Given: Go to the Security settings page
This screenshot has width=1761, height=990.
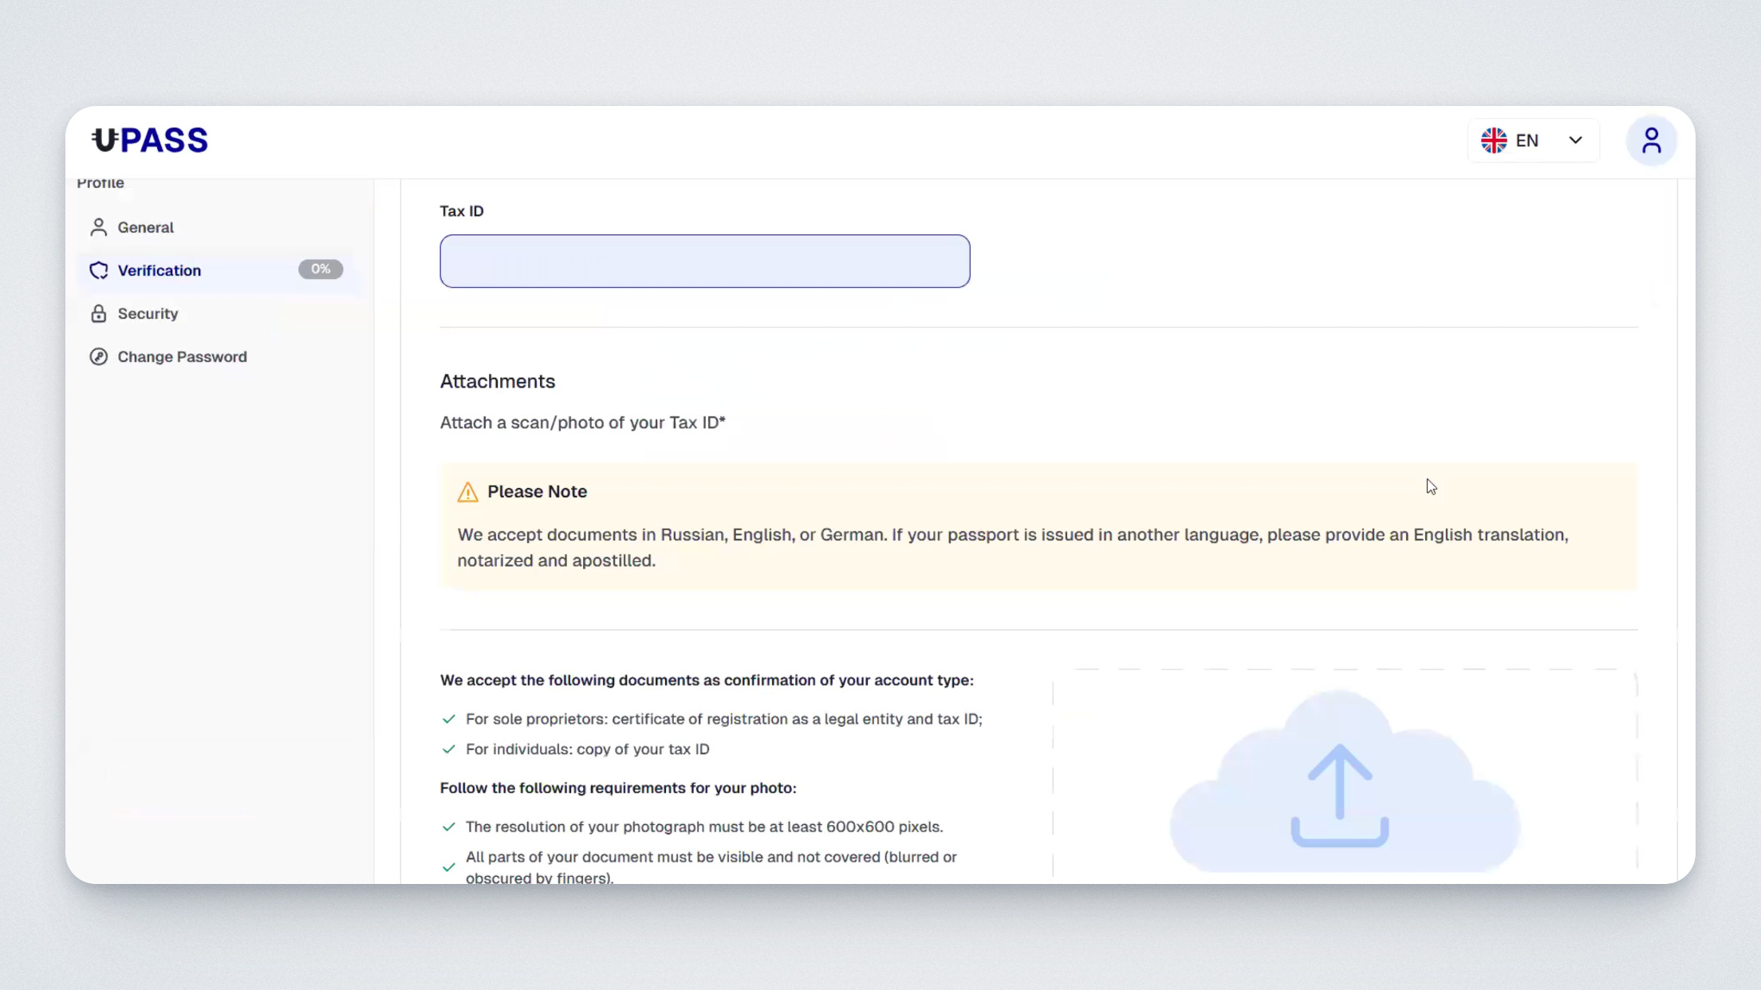Looking at the screenshot, I should pyautogui.click(x=148, y=313).
